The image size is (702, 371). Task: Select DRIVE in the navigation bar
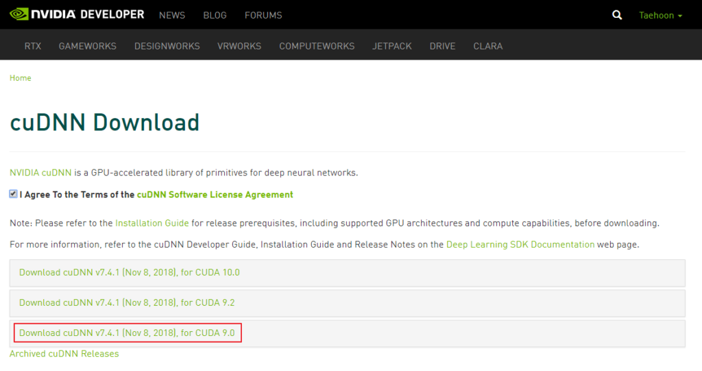click(442, 46)
